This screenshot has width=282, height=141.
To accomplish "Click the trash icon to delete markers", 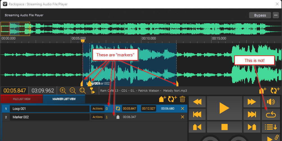I will coord(182,99).
